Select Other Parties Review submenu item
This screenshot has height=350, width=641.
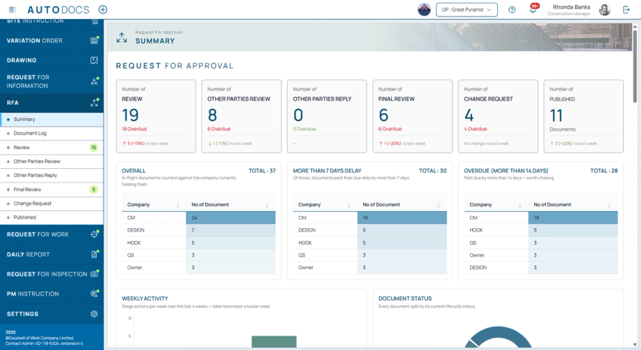pos(51,161)
